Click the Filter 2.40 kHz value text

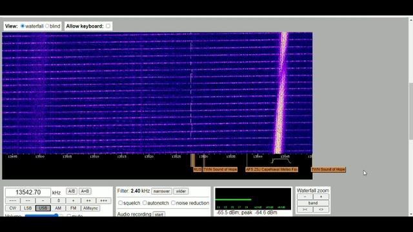pyautogui.click(x=140, y=191)
